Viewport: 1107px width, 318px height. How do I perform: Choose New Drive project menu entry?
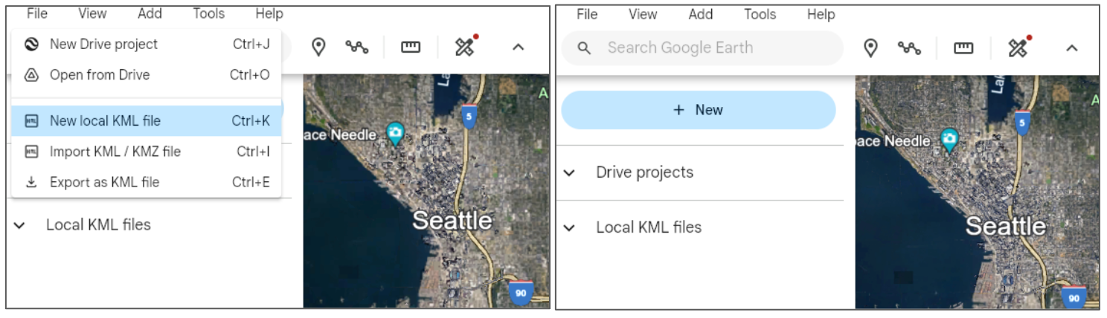coord(147,45)
